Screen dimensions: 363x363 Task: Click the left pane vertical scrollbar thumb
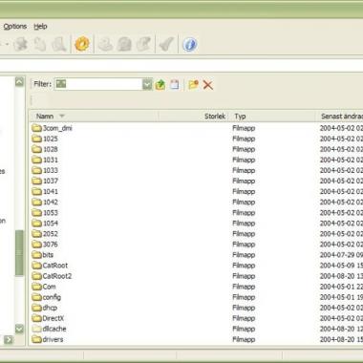[19, 253]
